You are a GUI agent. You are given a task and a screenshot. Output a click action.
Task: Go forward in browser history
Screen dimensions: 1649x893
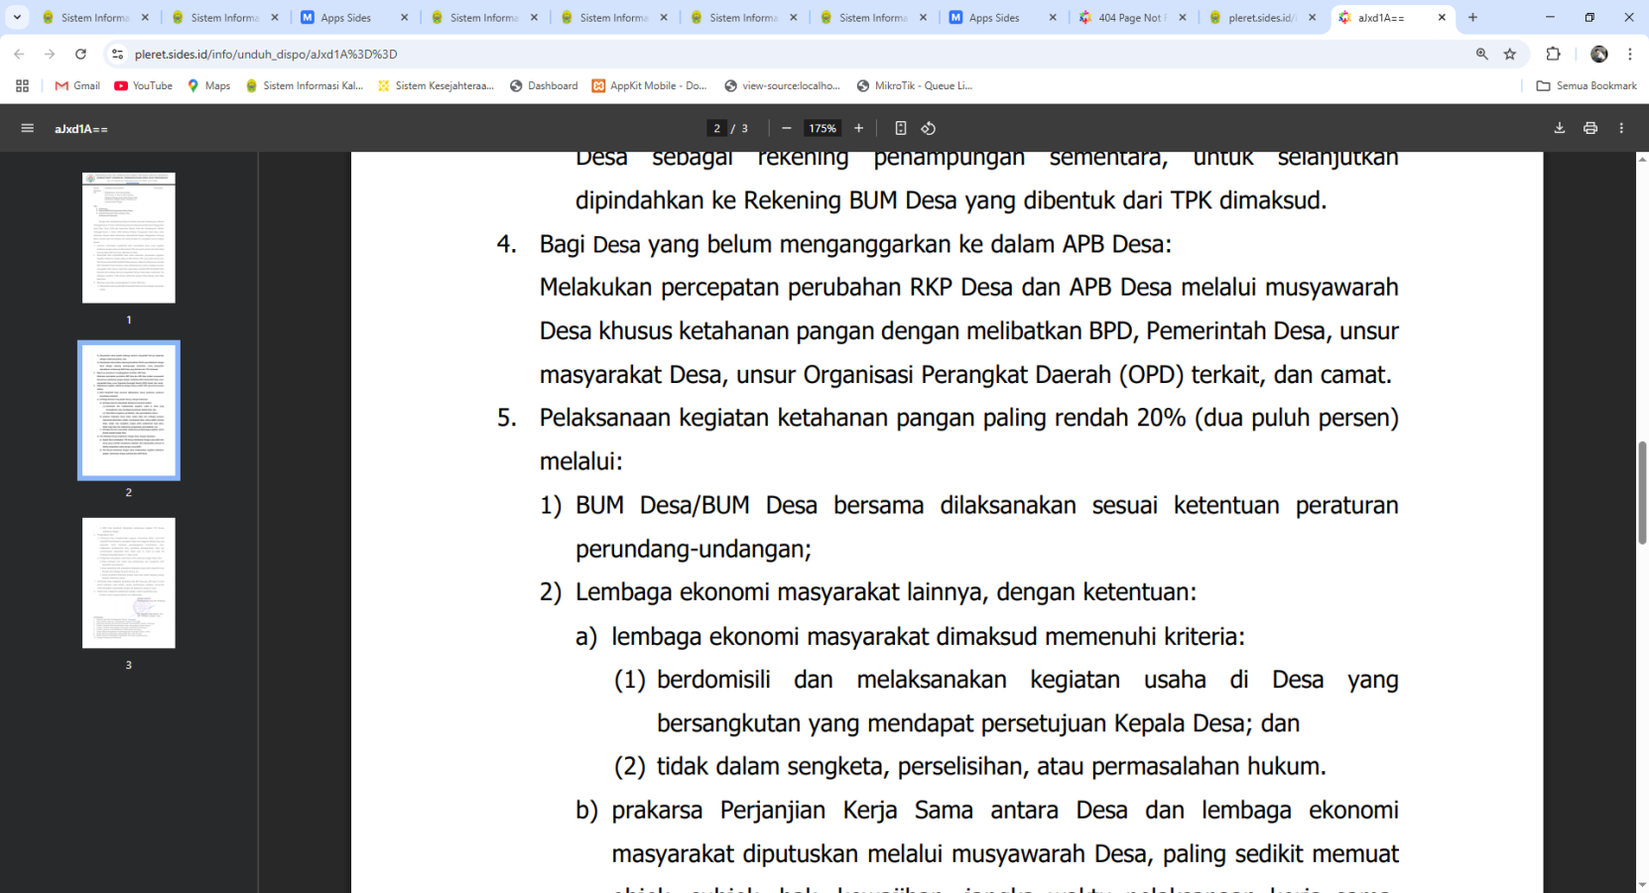pyautogui.click(x=50, y=55)
